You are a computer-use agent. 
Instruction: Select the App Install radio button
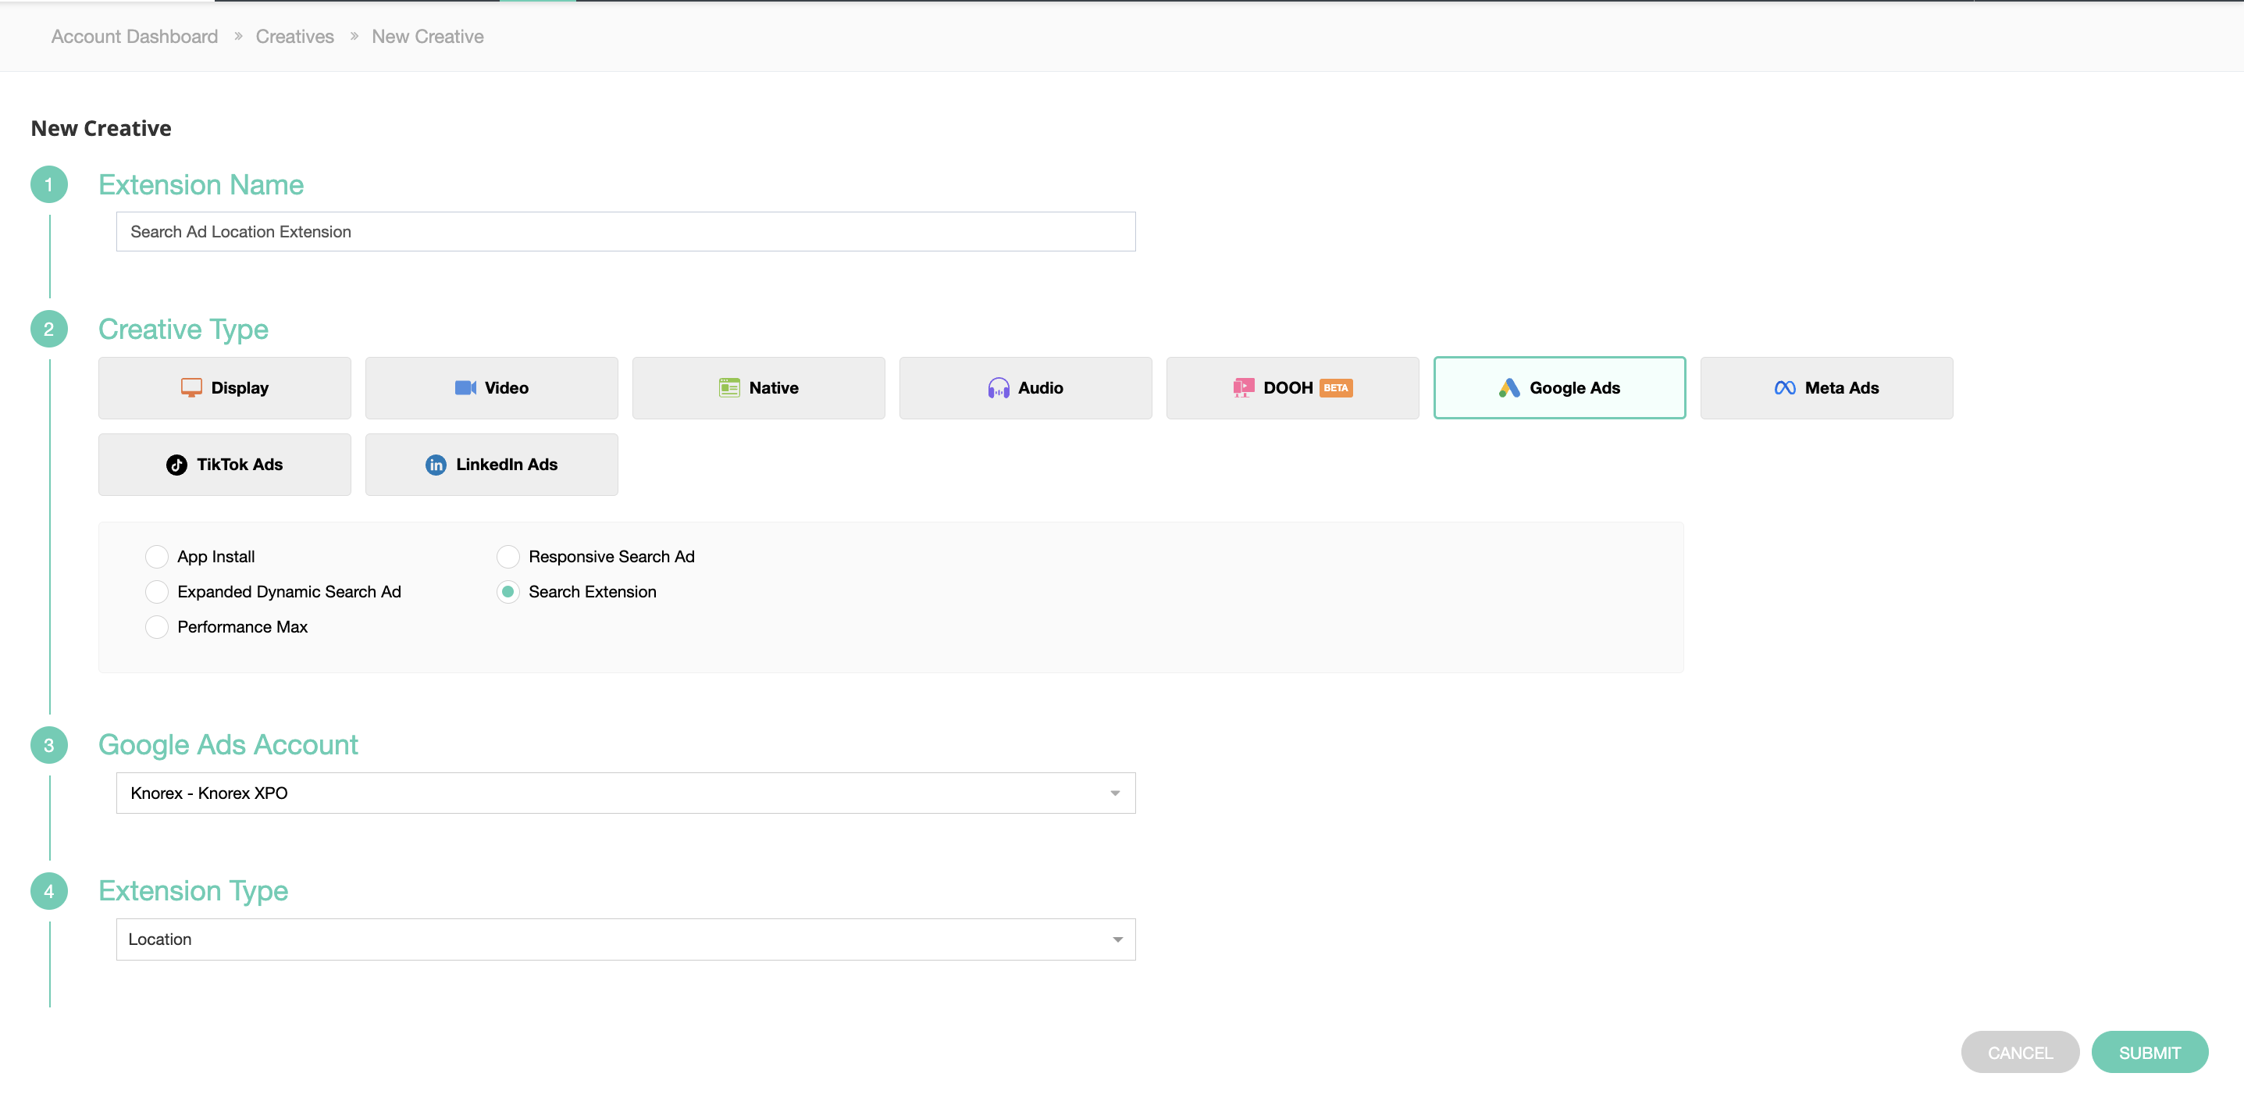157,556
